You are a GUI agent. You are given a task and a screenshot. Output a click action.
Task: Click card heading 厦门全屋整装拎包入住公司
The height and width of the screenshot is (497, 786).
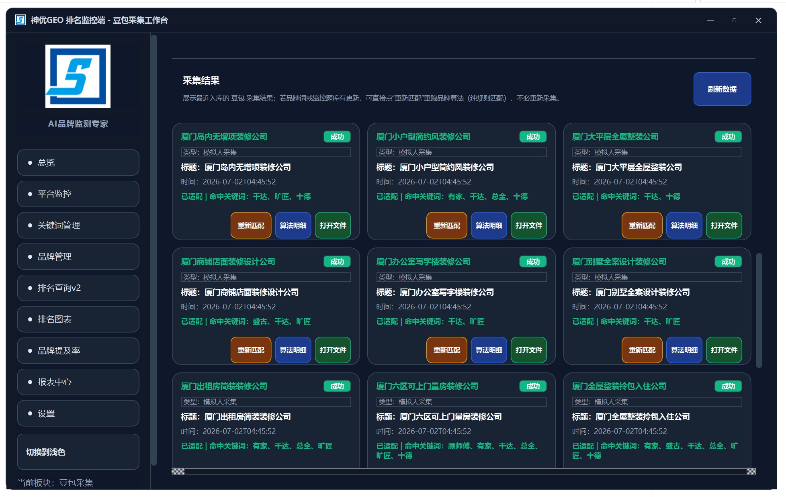point(619,386)
